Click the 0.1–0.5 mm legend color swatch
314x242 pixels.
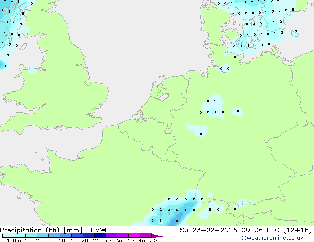pos(8,236)
